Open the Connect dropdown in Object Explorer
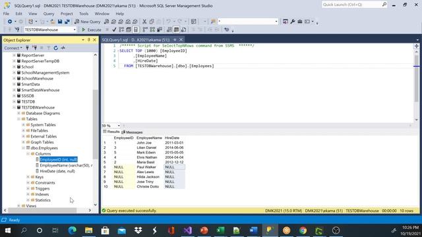The width and height of the screenshot is (422, 237). pyautogui.click(x=13, y=48)
